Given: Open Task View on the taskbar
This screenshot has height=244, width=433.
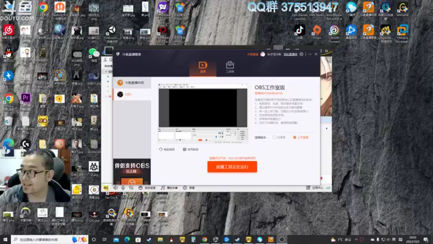Looking at the screenshot, I should tap(104, 239).
